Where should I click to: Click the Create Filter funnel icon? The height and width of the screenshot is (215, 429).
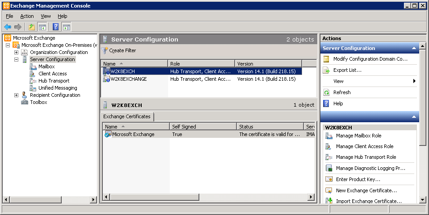coord(105,50)
